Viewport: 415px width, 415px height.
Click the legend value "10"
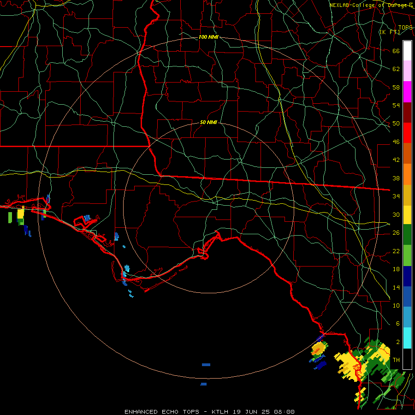(x=396, y=305)
